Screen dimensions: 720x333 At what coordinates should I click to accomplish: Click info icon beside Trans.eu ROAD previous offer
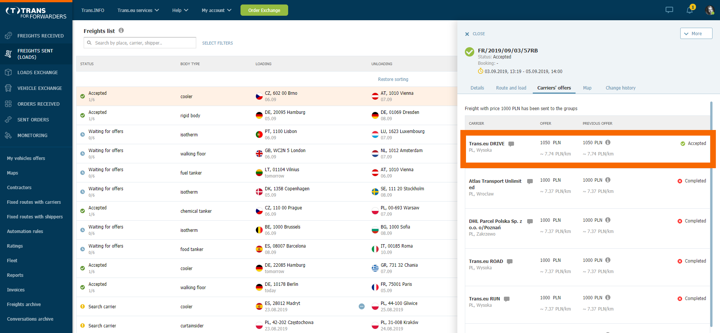coord(608,260)
